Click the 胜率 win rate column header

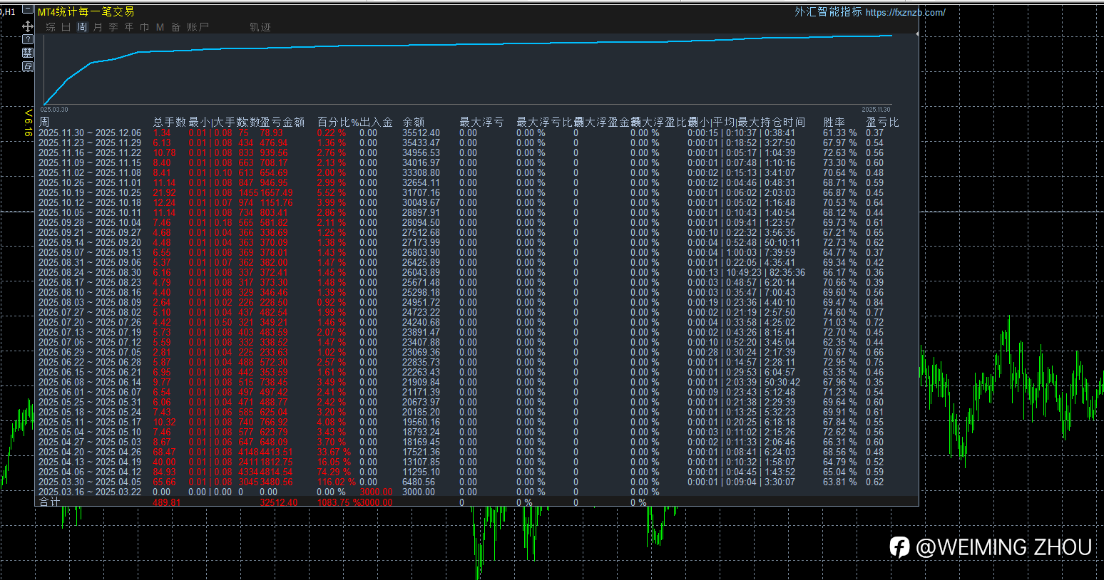coord(834,122)
